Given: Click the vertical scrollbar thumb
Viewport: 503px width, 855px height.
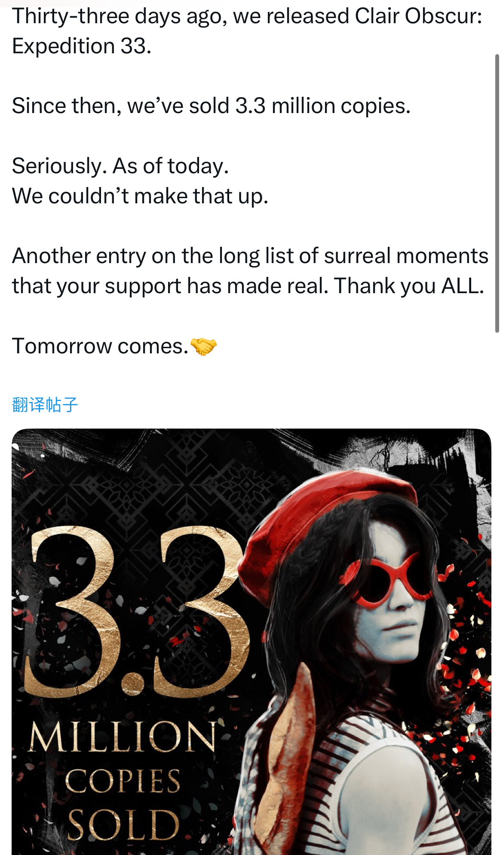Looking at the screenshot, I should tap(497, 193).
